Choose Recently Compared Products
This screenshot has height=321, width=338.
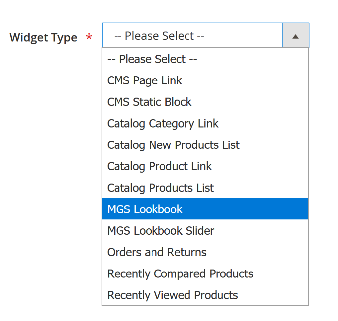180,273
